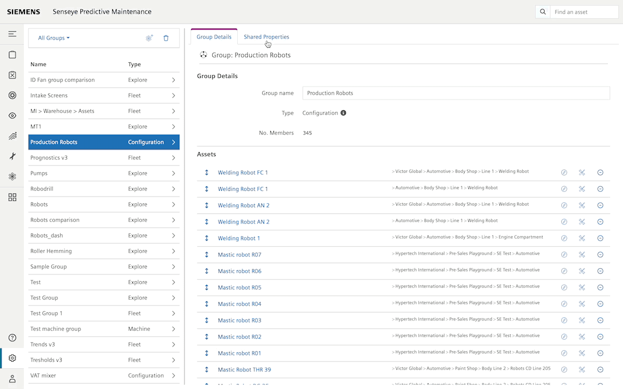Click the Welding Robot AN 2 link
623x389 pixels.
[243, 205]
